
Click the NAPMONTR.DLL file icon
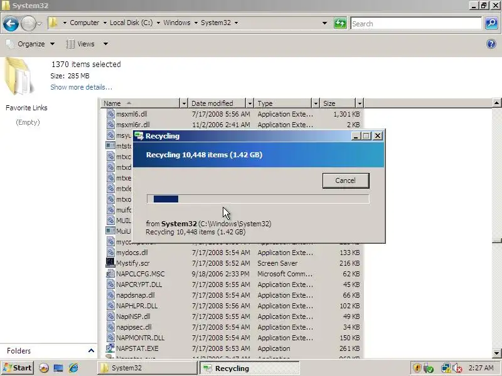(x=110, y=338)
